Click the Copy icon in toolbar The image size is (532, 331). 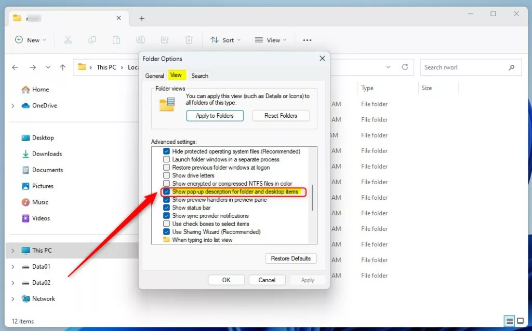92,40
